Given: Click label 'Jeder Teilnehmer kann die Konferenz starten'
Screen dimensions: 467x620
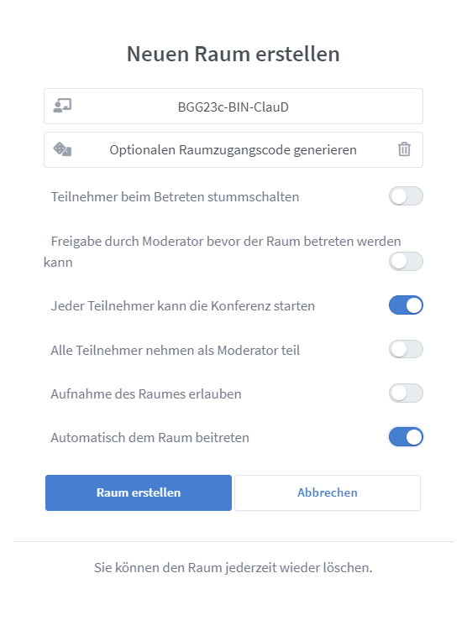Looking at the screenshot, I should [x=183, y=306].
